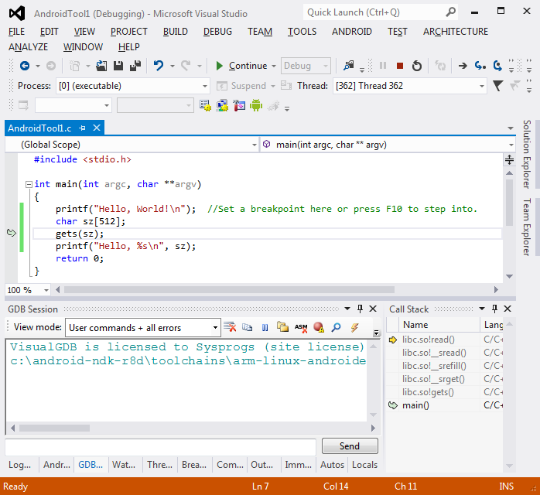
Task: Pin the AndroidTool1.c document tab
Action: click(x=82, y=128)
